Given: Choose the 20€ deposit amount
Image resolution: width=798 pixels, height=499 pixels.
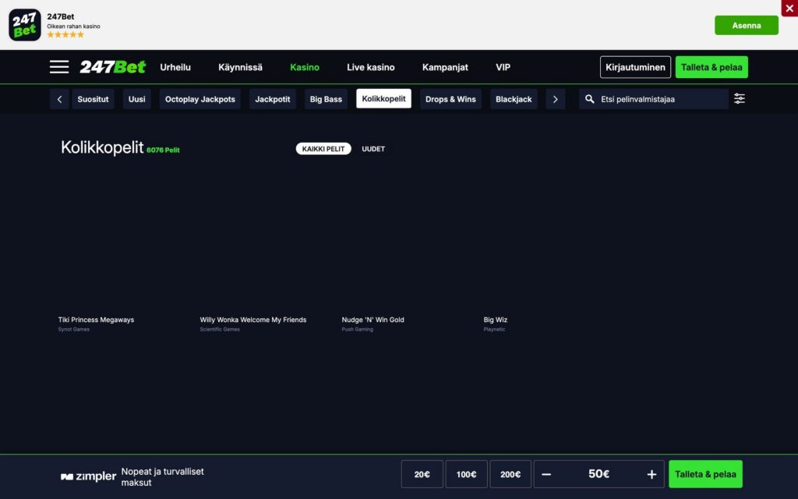Looking at the screenshot, I should point(422,474).
